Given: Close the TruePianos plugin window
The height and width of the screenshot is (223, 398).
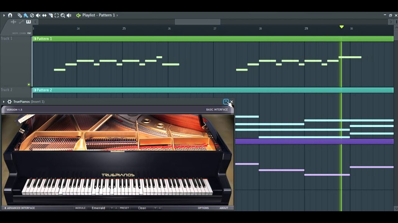Looking at the screenshot, I should pyautogui.click(x=231, y=102).
